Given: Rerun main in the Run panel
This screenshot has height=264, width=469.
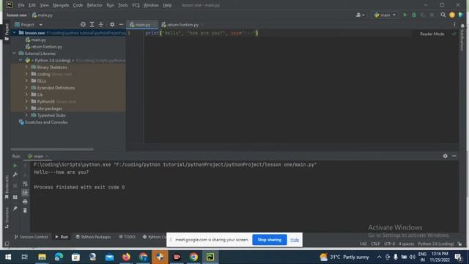Looking at the screenshot, I should [15, 166].
